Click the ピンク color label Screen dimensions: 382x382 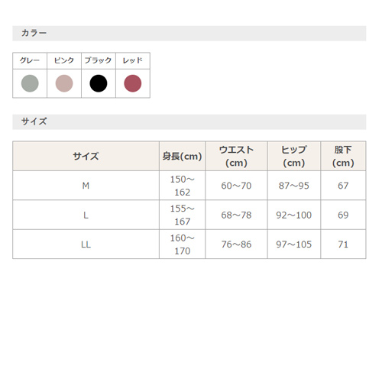64,60
